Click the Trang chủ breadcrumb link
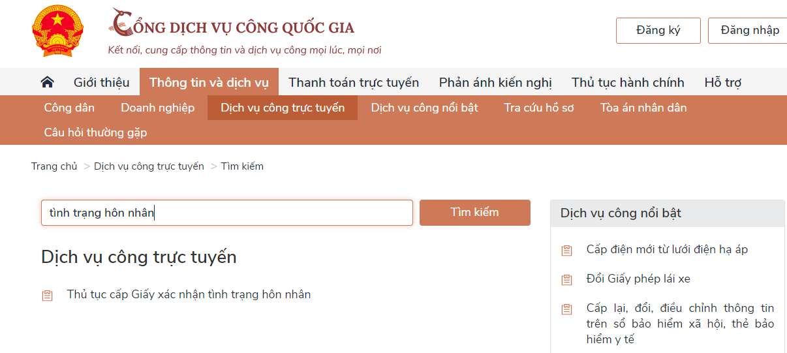Screen dimensions: 787x353 click(x=54, y=166)
